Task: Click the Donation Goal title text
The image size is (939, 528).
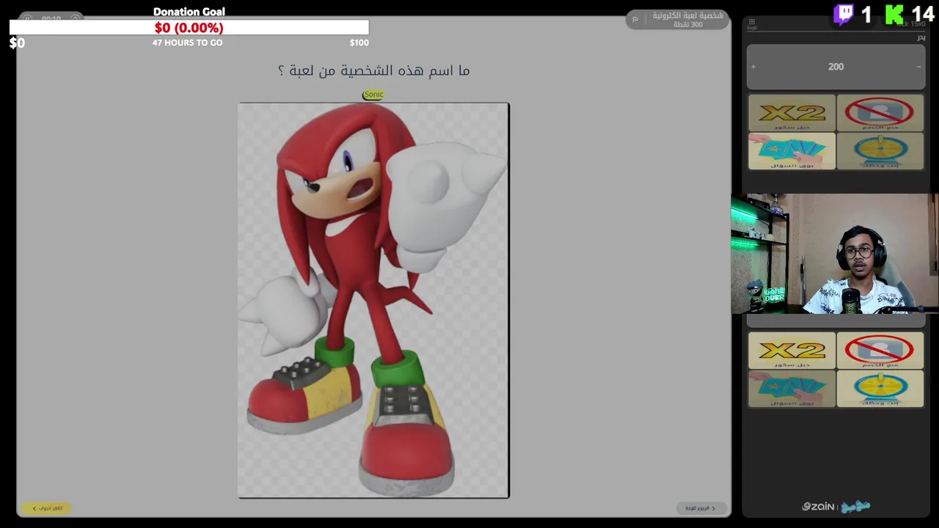Action: 189,12
